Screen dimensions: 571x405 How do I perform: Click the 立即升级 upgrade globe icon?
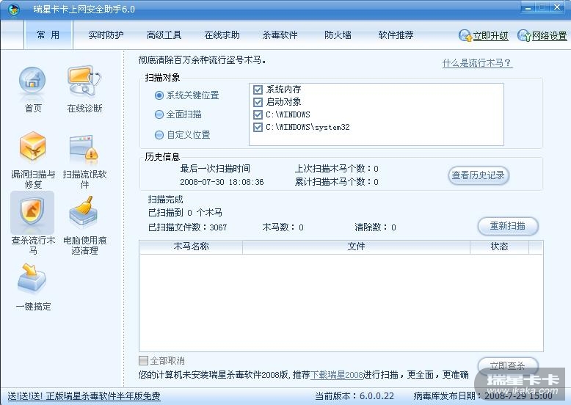(x=465, y=35)
